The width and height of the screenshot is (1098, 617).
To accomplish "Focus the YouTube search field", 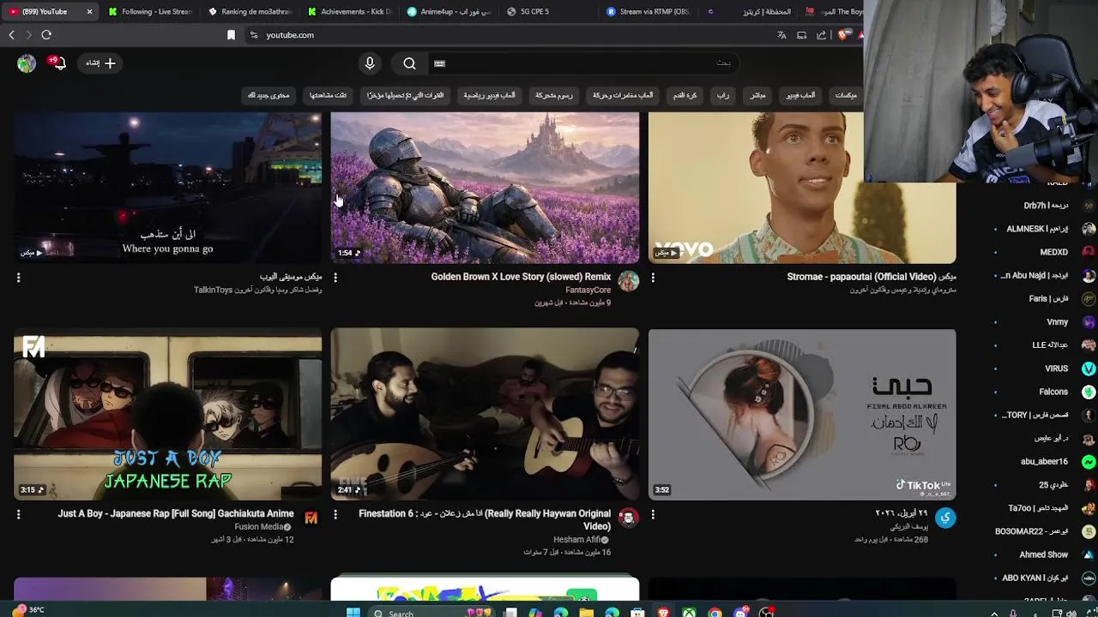I will (x=583, y=63).
